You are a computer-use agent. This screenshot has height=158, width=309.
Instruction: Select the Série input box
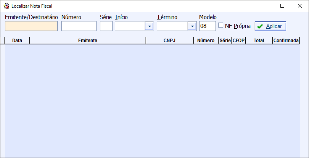pos(106,26)
